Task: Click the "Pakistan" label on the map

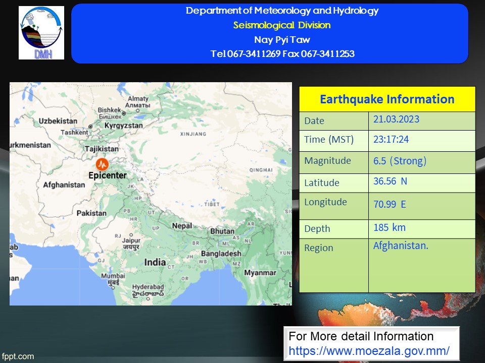Action: pos(91,213)
